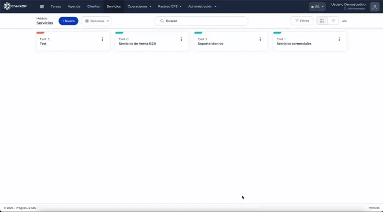Open the Clientes module
The width and height of the screenshot is (383, 212).
click(x=93, y=7)
